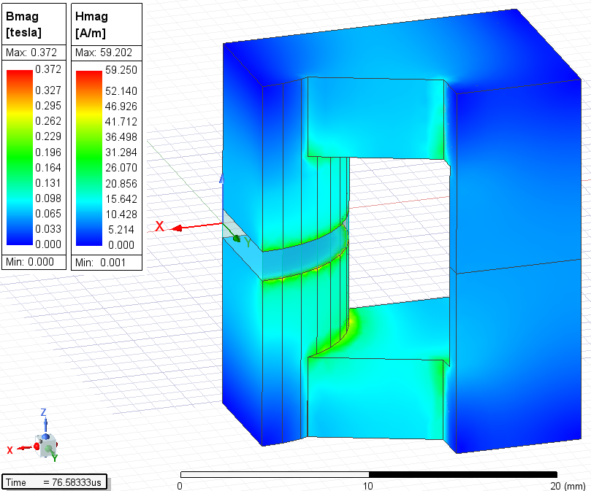The image size is (591, 491).
Task: Select the Max: 59.202 label on Hmag legend
Action: tap(105, 52)
